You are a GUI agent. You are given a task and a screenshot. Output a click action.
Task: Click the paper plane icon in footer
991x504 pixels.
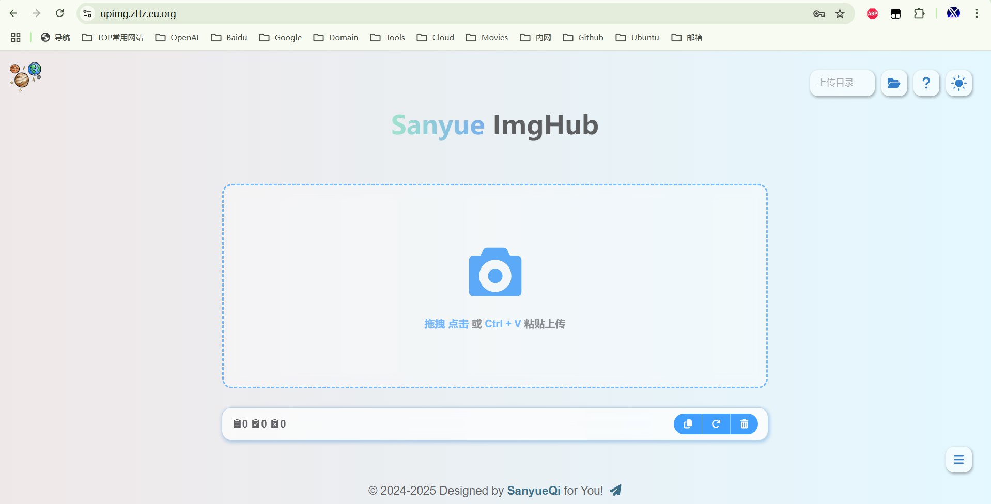click(615, 490)
